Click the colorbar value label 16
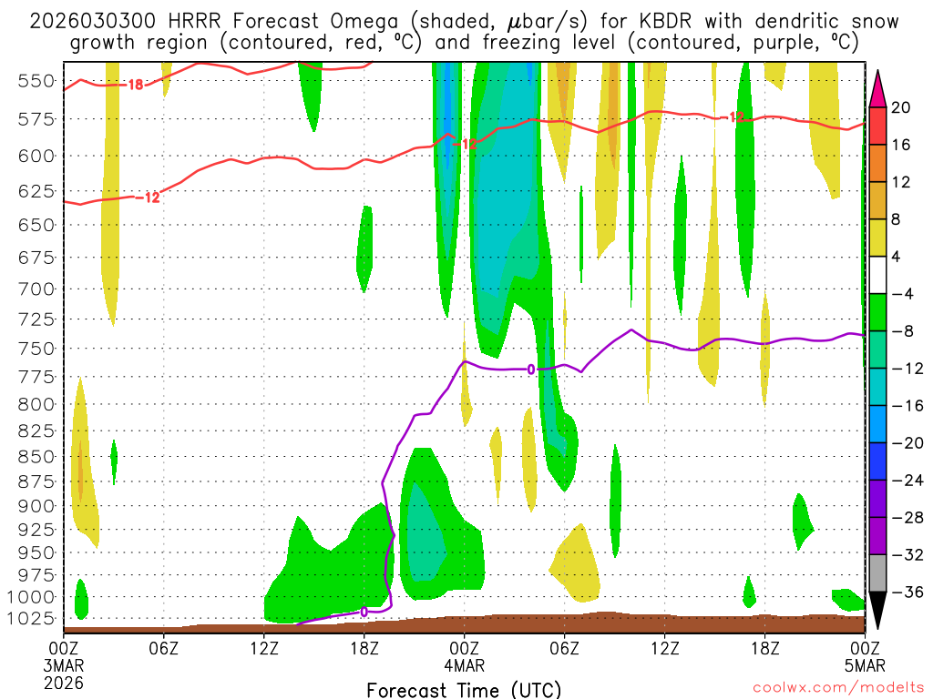The width and height of the screenshot is (933, 699). tap(900, 145)
